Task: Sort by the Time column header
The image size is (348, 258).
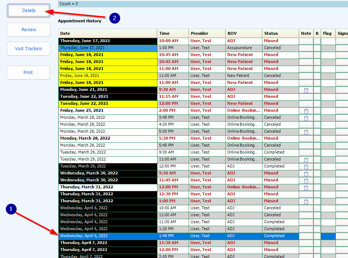Action: point(173,33)
